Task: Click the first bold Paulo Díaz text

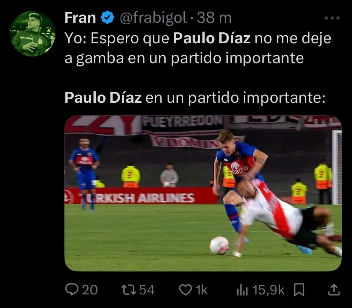Action: (x=212, y=38)
